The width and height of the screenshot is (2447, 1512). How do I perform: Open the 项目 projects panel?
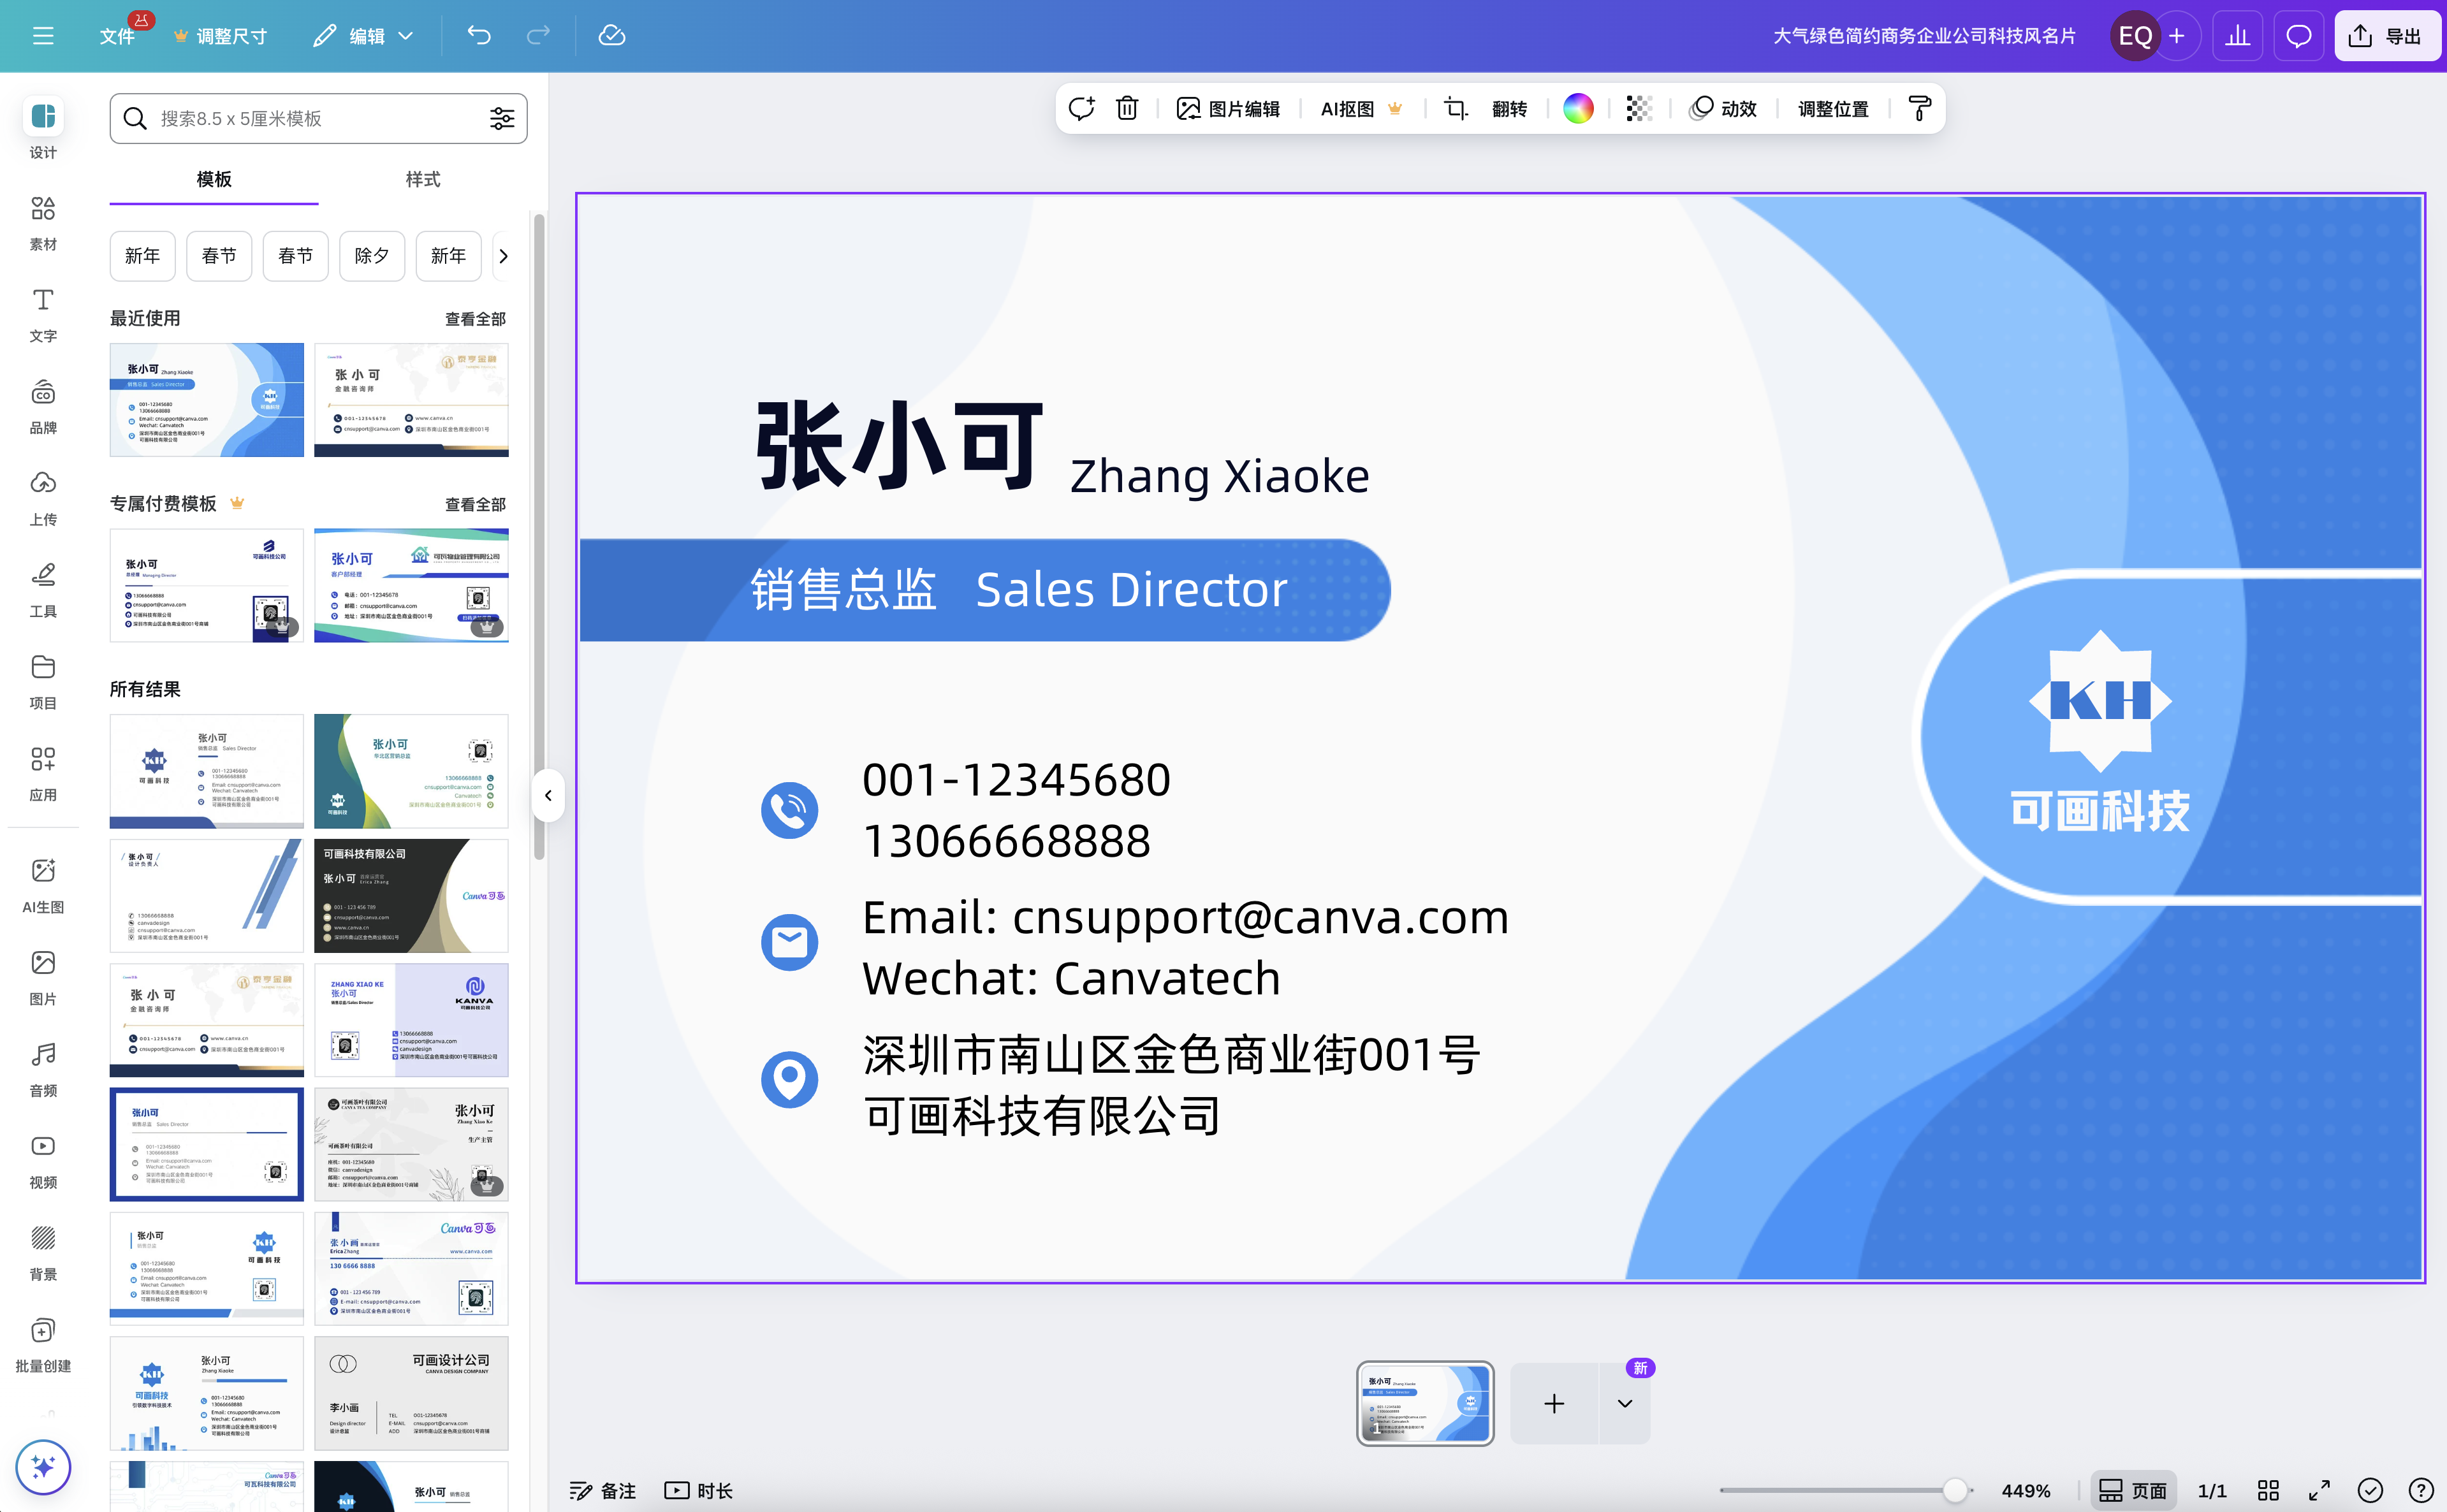[43, 681]
